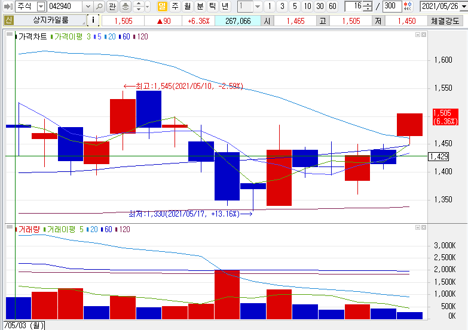Viewport: 468px width, 330px height.
Task: Click the 거래량 volume legend label
Action: pos(29,229)
